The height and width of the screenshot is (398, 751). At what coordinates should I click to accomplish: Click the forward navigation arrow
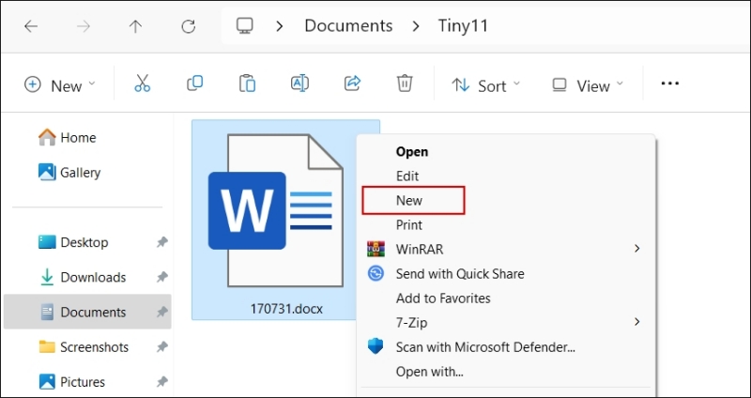(84, 26)
